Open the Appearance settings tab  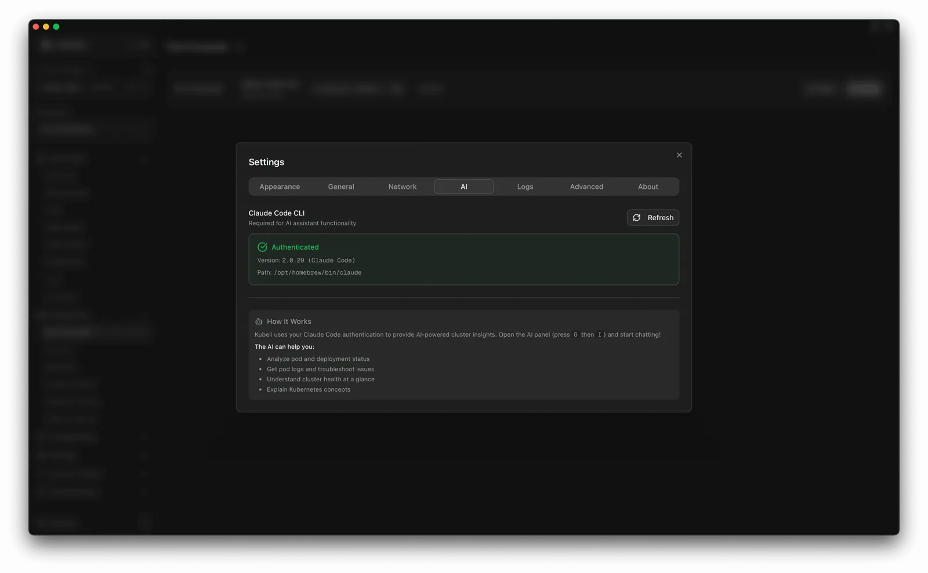tap(280, 187)
